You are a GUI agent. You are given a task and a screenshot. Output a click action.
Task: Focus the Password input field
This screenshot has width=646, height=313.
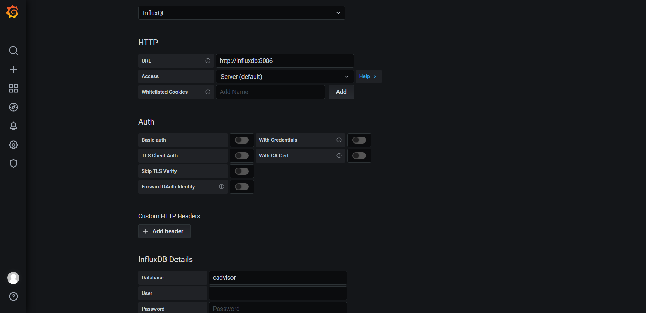[x=278, y=308]
